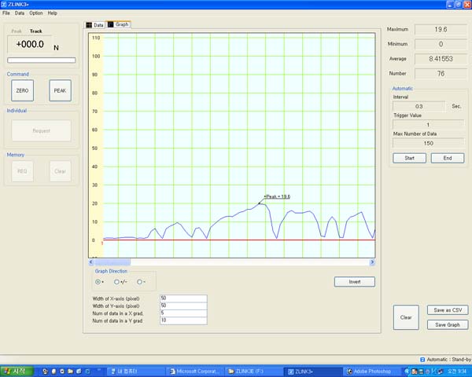Image resolution: width=472 pixels, height=377 pixels.
Task: Click the Width of X-axis input field
Action: [183, 298]
